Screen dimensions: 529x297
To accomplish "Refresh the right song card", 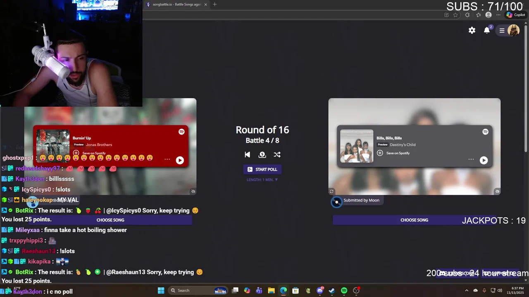I will point(331,191).
